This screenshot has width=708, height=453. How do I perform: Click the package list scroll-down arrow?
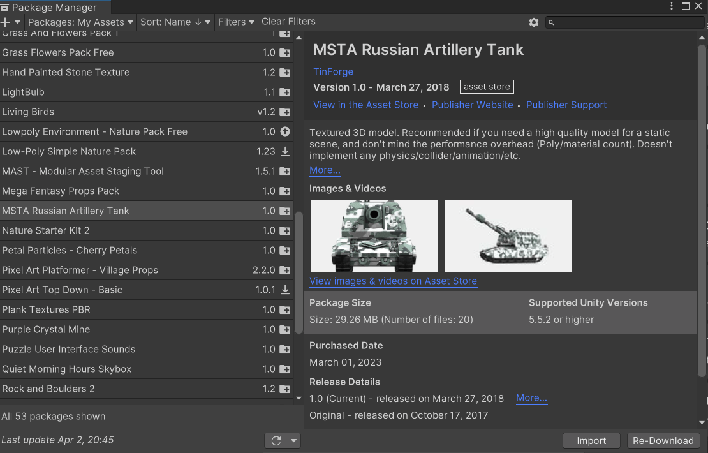pyautogui.click(x=299, y=398)
